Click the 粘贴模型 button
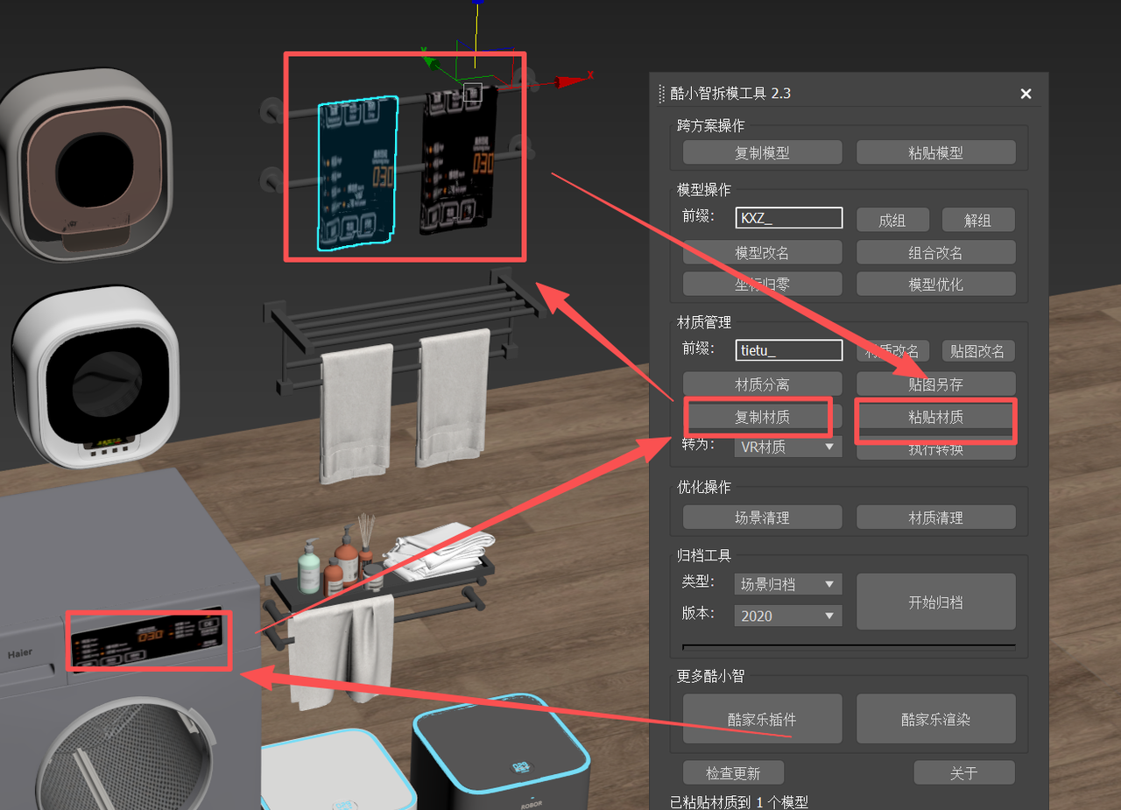 [935, 152]
